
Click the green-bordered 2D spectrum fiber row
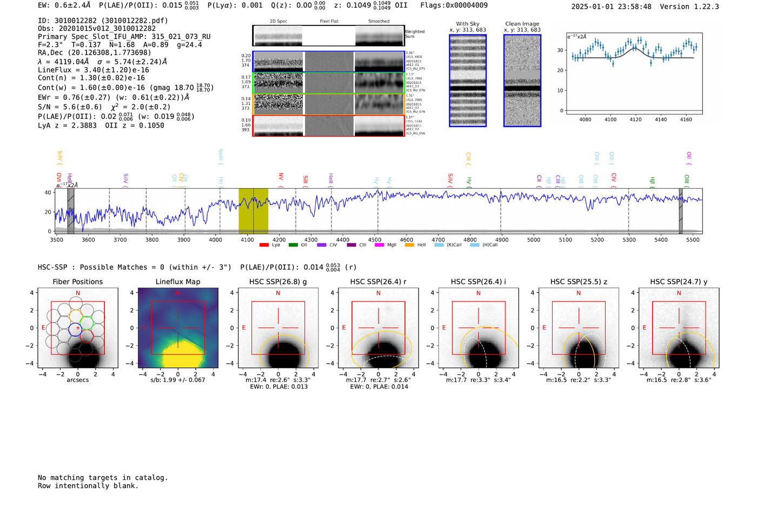coord(328,83)
